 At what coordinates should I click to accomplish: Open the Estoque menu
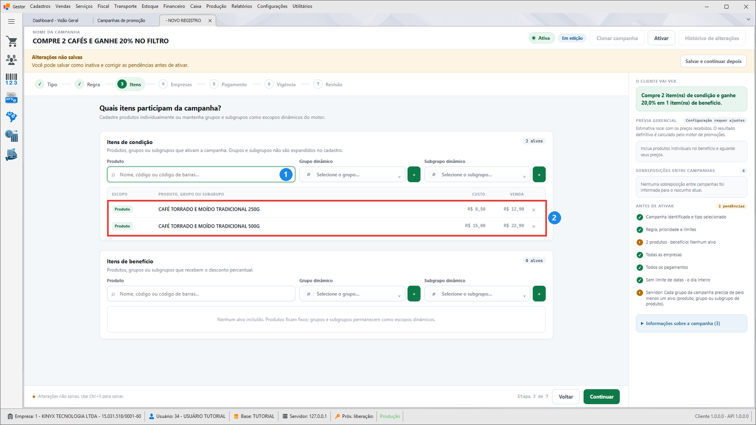coord(150,6)
